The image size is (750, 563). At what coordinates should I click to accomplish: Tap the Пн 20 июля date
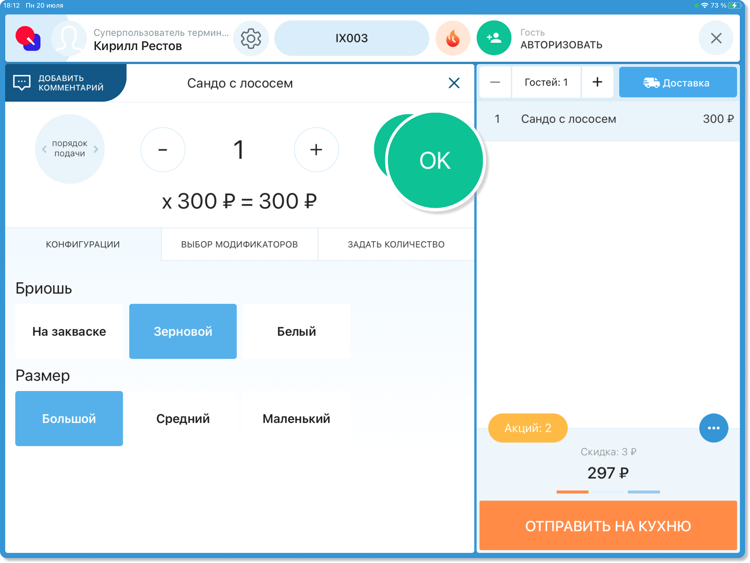coord(44,5)
